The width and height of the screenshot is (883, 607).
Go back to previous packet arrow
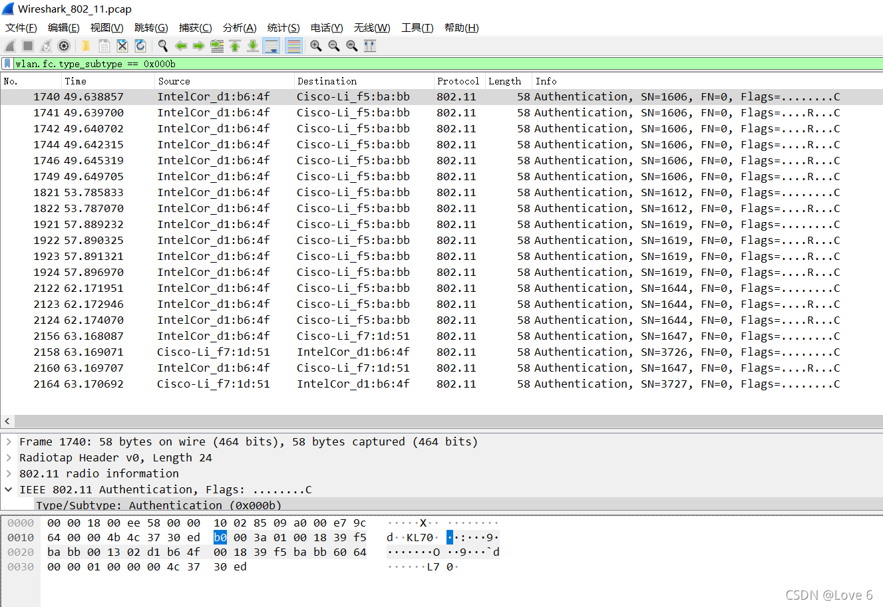180,46
